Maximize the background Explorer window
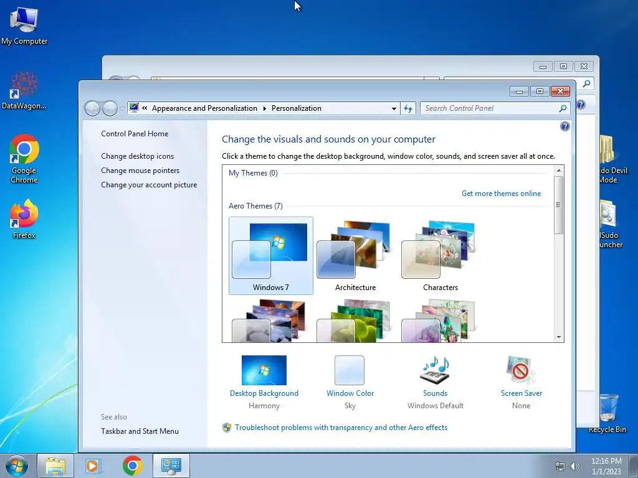Image resolution: width=638 pixels, height=478 pixels. 563,66
